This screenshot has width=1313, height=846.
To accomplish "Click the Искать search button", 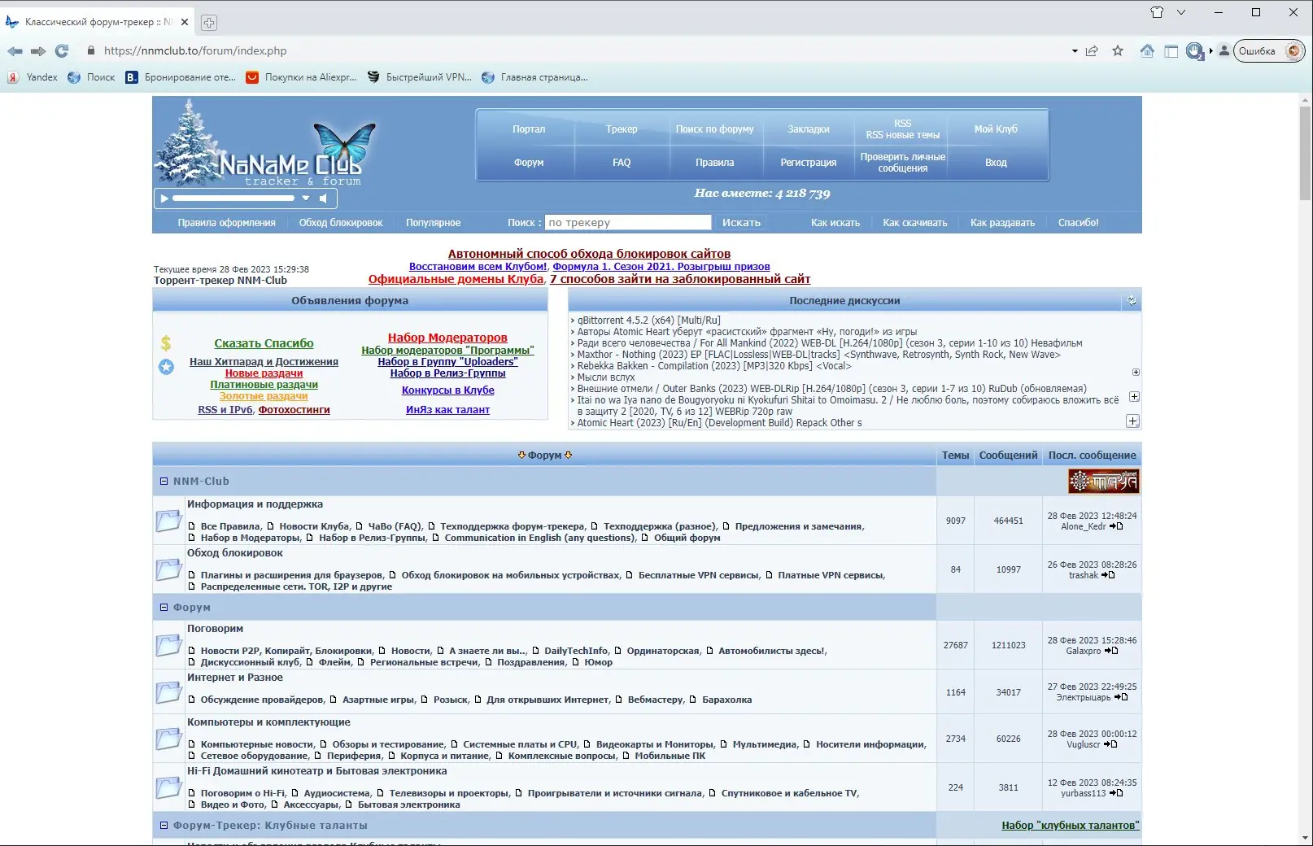I will point(741,223).
